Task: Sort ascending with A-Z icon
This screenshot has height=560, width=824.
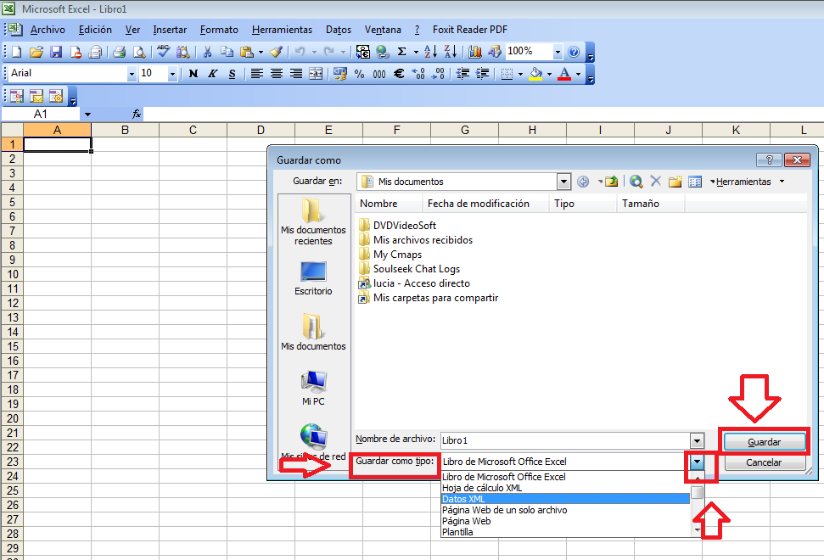Action: [x=430, y=52]
